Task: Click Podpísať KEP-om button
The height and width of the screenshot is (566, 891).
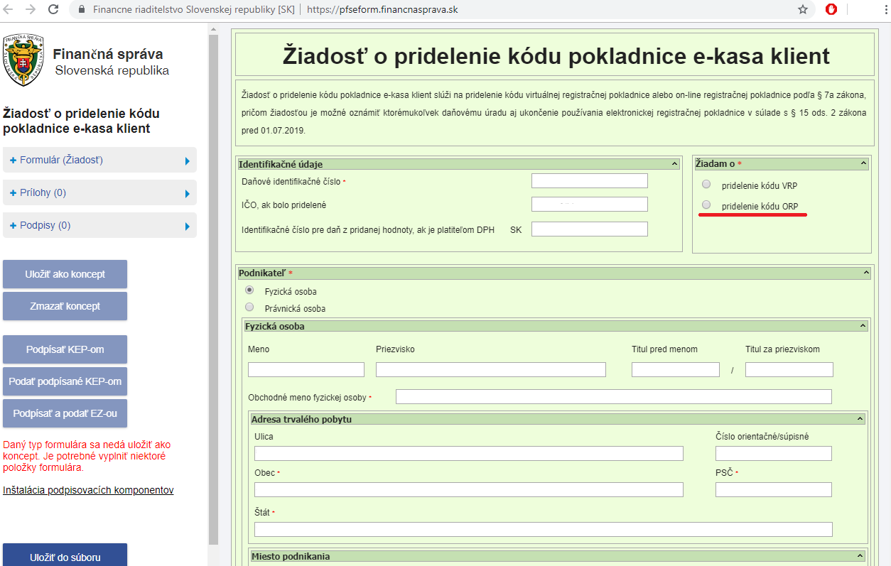Action: (x=65, y=349)
